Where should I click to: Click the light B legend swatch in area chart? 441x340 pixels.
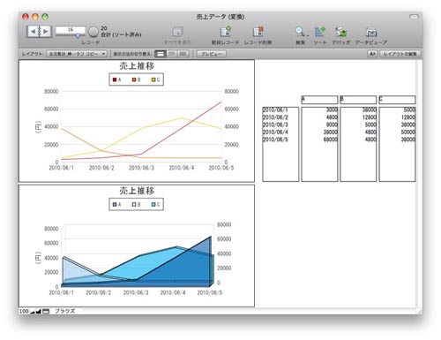click(134, 204)
